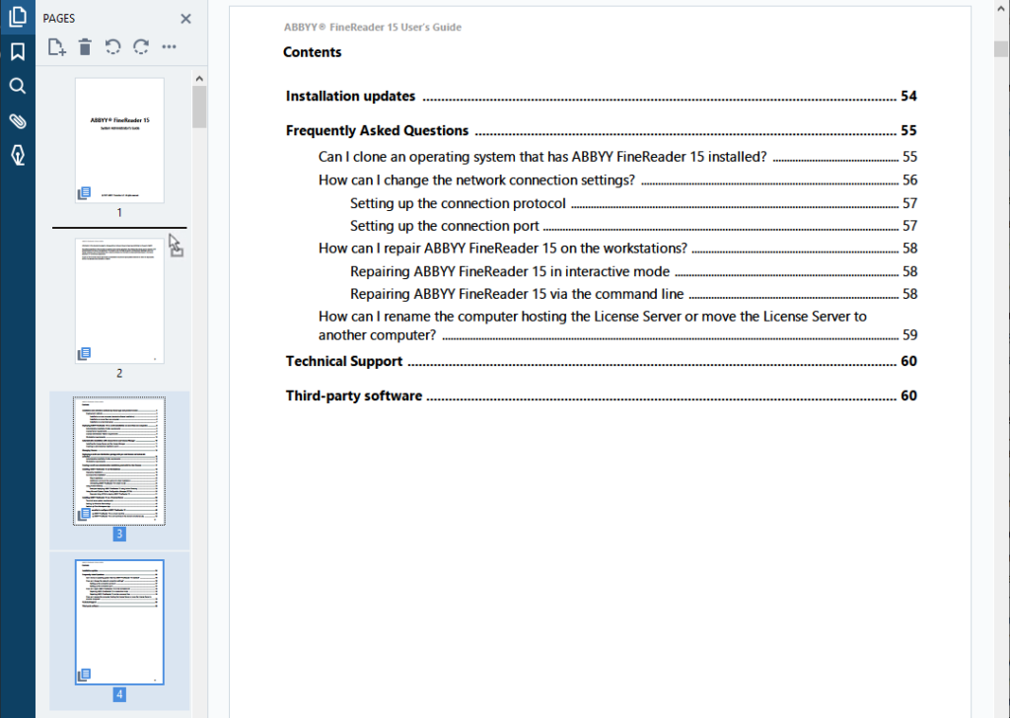Go to Frequently Asked Questions section
The image size is (1010, 718).
point(601,131)
